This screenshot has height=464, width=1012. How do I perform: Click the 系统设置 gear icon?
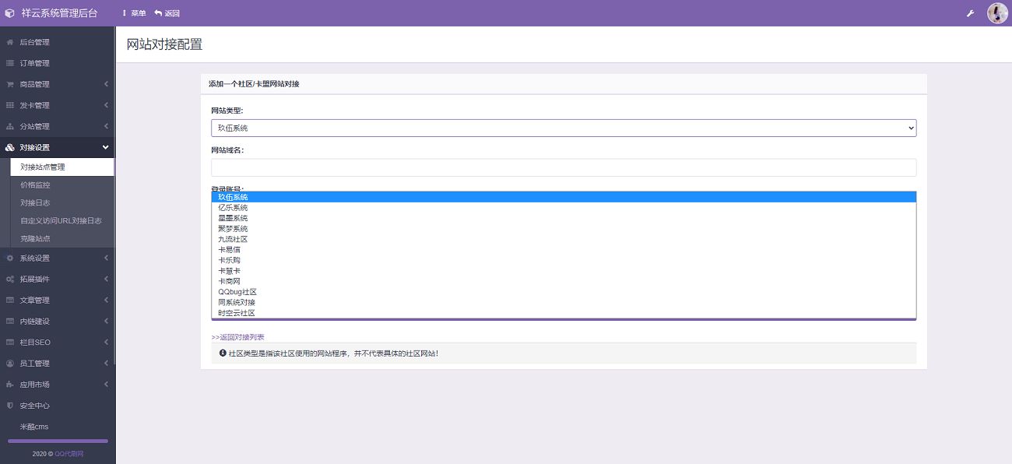coord(10,258)
